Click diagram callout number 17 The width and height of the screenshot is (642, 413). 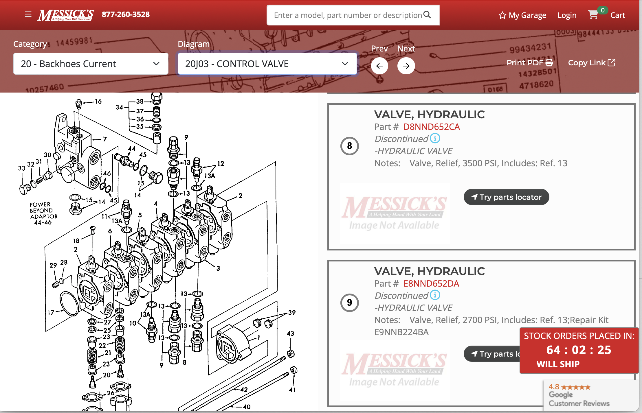click(x=51, y=313)
